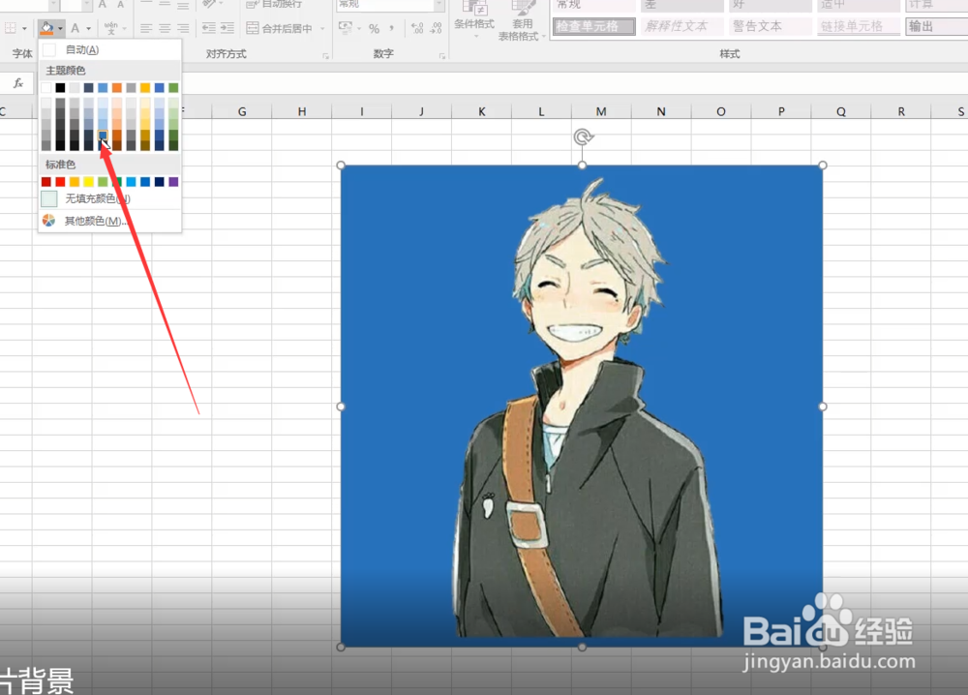Apply the 链接单元格 cell style
Image resolution: width=968 pixels, height=695 pixels.
(858, 26)
